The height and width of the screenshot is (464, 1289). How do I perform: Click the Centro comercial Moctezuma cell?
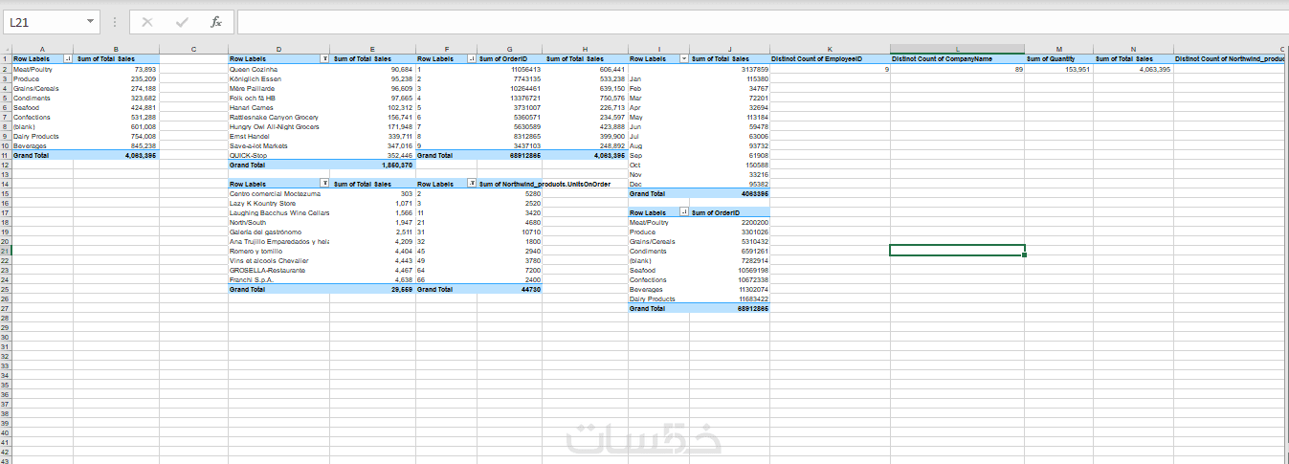pos(278,193)
